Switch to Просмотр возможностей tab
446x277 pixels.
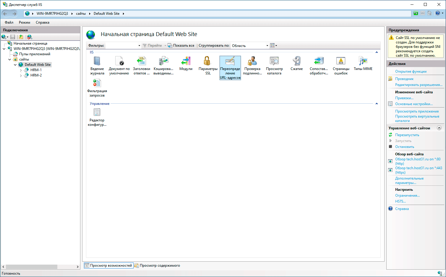108,265
